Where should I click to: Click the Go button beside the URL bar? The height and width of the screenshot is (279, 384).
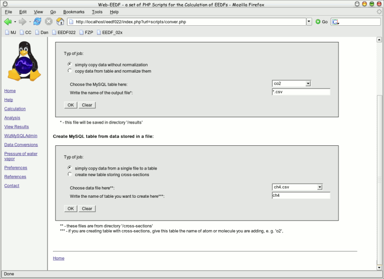(321, 22)
